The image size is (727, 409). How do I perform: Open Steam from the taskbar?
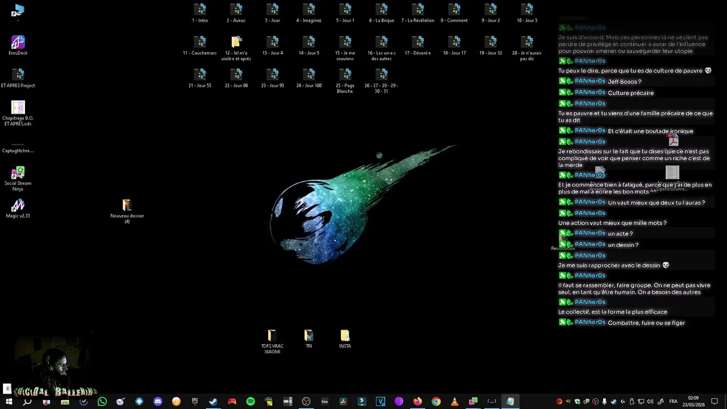click(x=213, y=402)
